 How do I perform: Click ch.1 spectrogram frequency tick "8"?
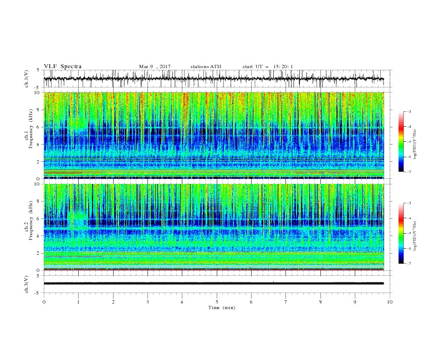point(39,110)
